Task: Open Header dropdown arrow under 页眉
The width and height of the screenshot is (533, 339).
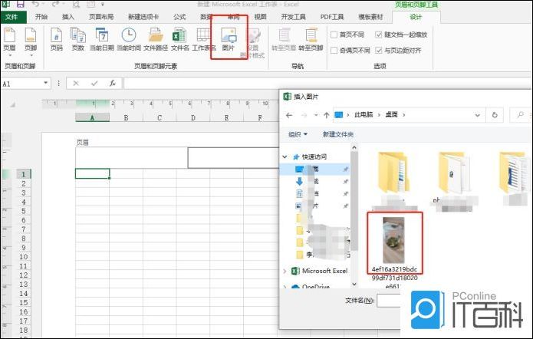Action: [x=10, y=55]
